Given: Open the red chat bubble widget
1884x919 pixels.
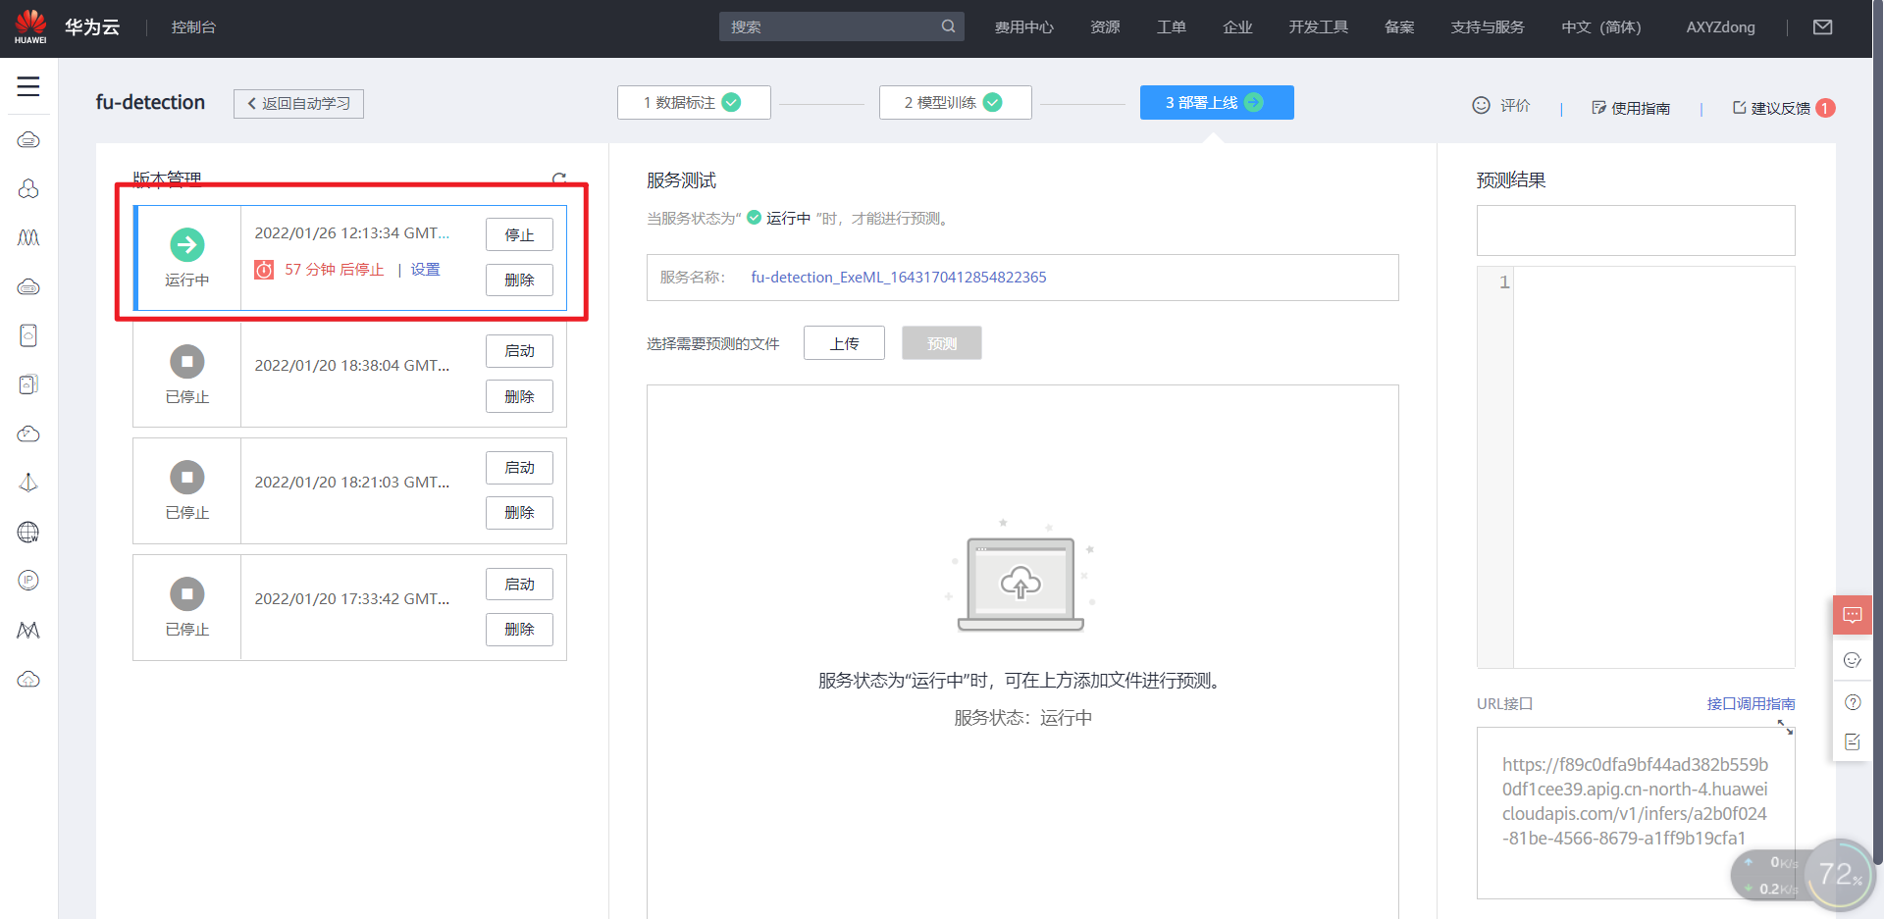Looking at the screenshot, I should (1853, 615).
